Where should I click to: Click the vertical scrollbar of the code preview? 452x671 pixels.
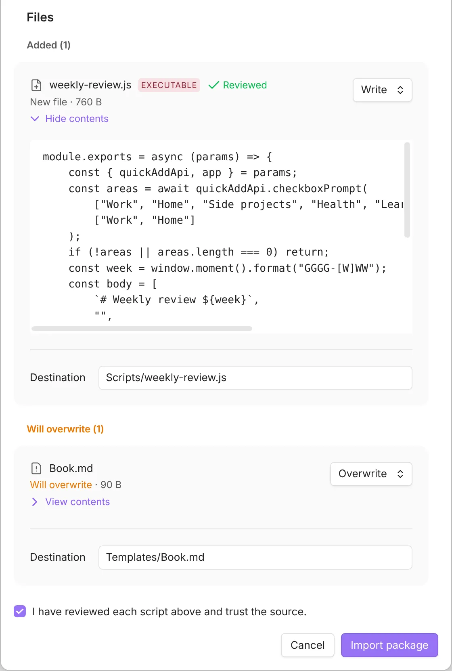[407, 190]
